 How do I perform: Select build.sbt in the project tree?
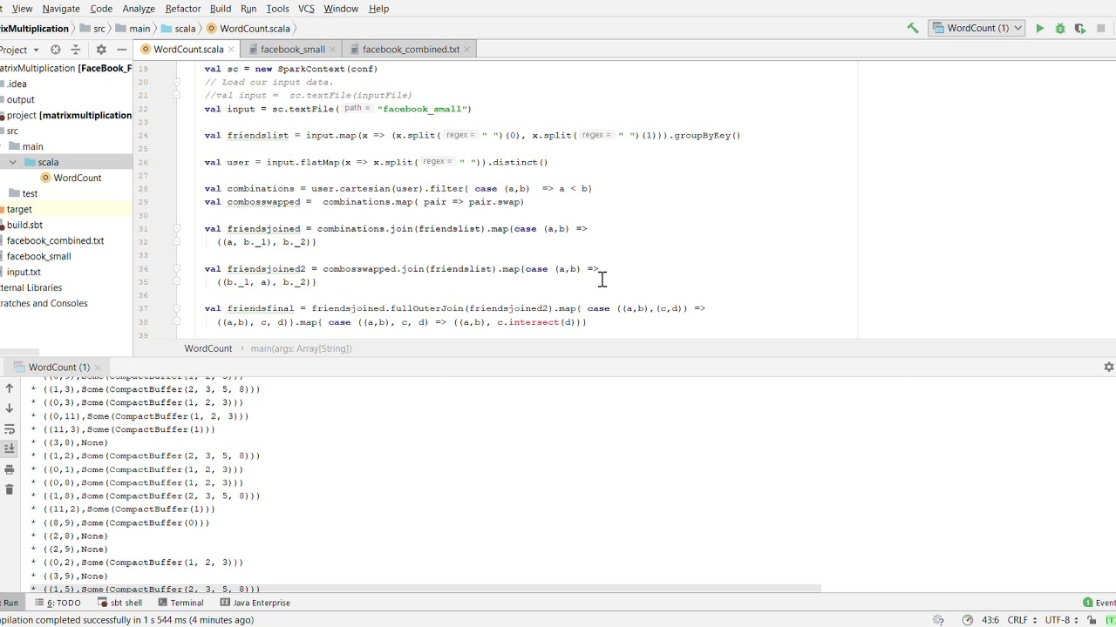(x=24, y=225)
